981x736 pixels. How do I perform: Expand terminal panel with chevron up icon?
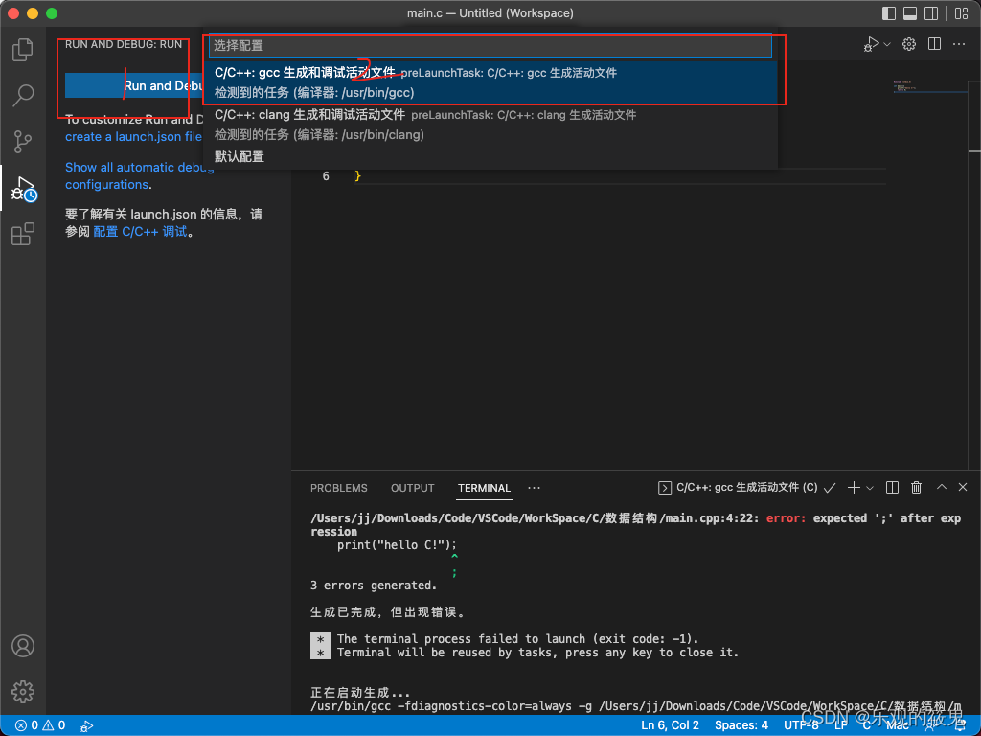click(940, 487)
